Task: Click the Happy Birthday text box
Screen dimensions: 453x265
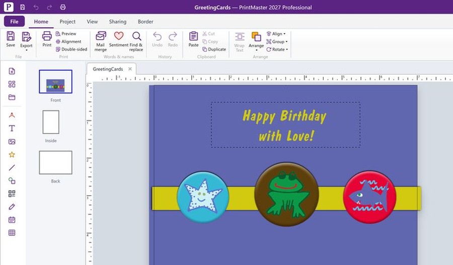Action: (x=285, y=125)
